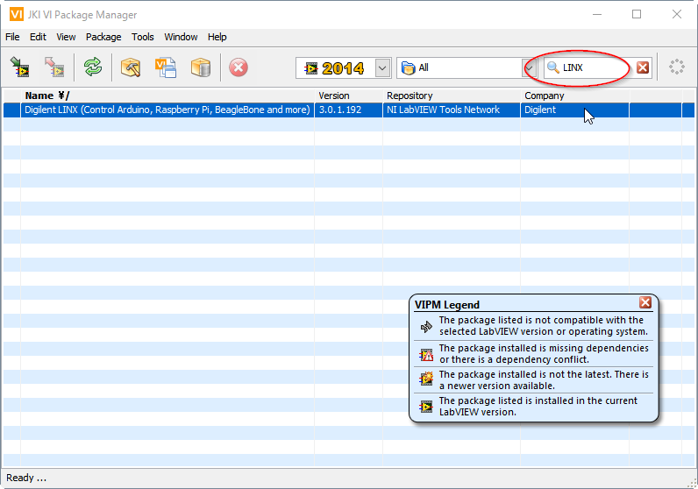Click the Ready status bar text

pos(26,478)
